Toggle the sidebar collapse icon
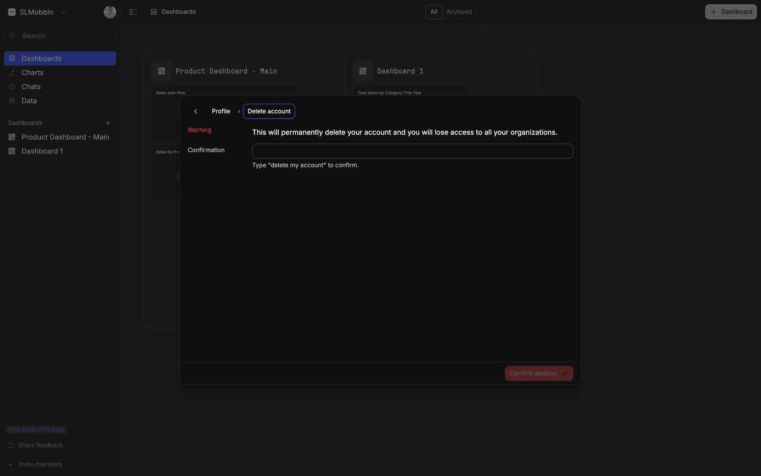Screen dimensions: 761x476 click(133, 12)
